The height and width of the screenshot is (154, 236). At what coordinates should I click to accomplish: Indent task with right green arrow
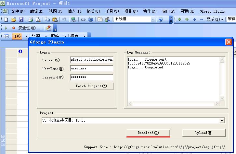187,19
